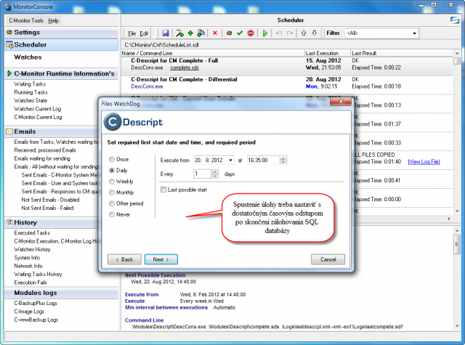Select the C-Descript for CM Complete - Differential row
The height and width of the screenshot is (345, 465).
(x=287, y=83)
